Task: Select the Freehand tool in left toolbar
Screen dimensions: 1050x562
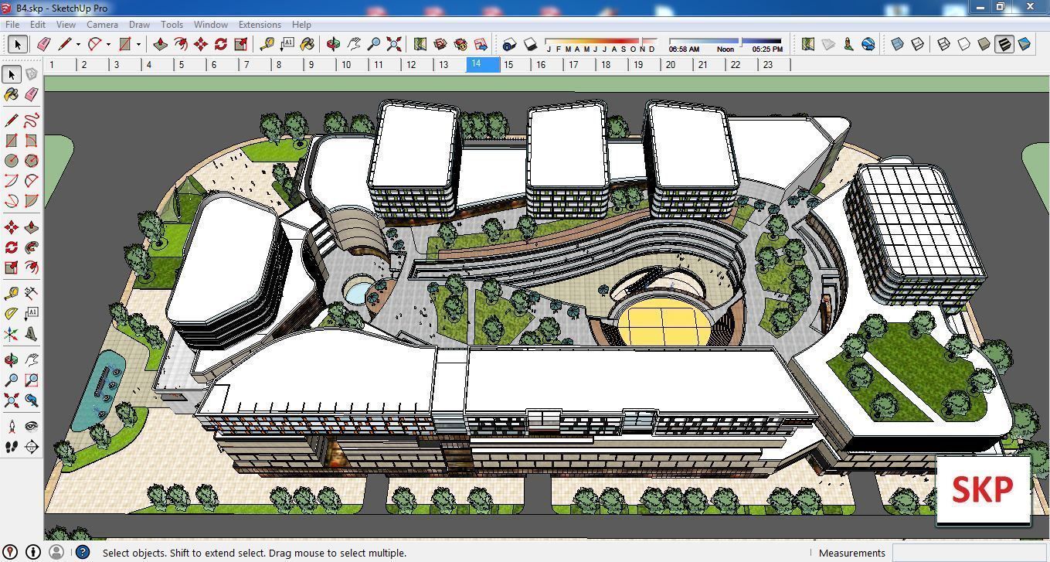Action: click(31, 121)
